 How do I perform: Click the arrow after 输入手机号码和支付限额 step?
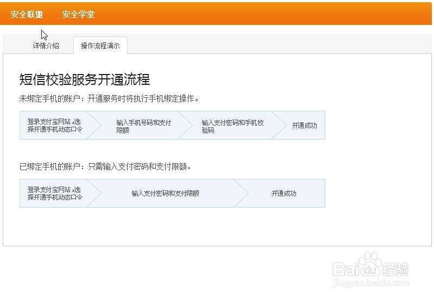pos(185,126)
